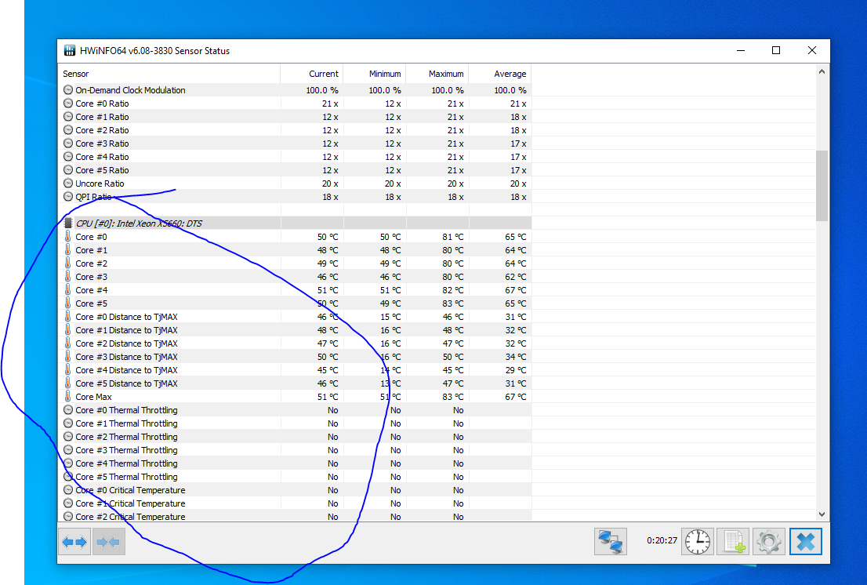867x585 pixels.
Task: Click the On-Demand Clock Modulation sensor icon
Action: tap(68, 89)
